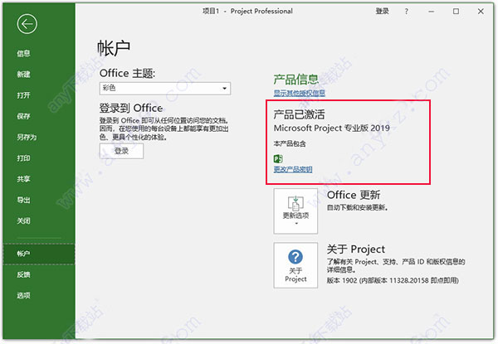Choose 关闭 in the sidebar
Screen dimensions: 498x344
[23, 220]
